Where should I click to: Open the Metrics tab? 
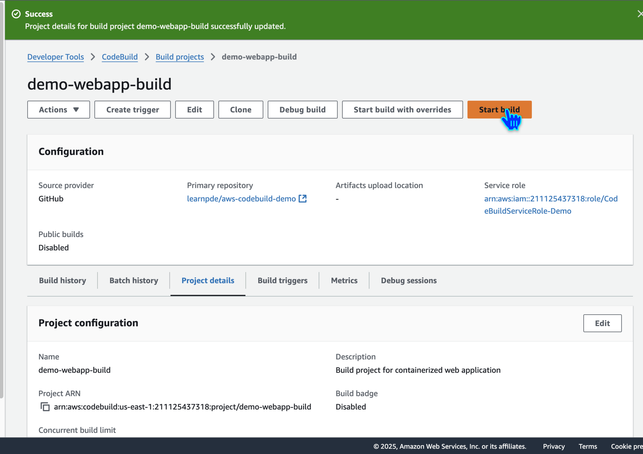344,280
